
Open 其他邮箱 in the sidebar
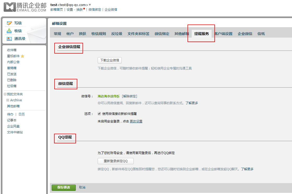13,106
